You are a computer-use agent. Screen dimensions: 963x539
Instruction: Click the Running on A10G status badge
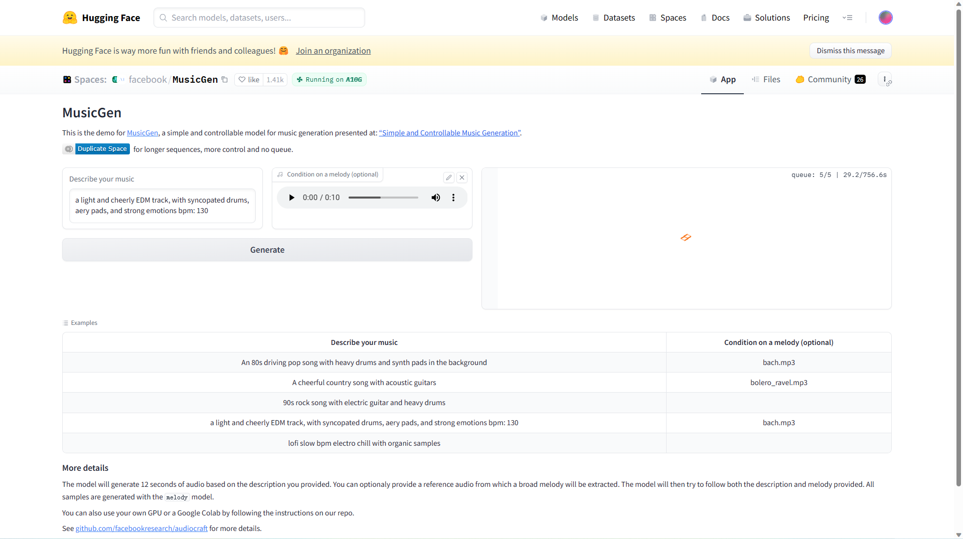(x=329, y=80)
